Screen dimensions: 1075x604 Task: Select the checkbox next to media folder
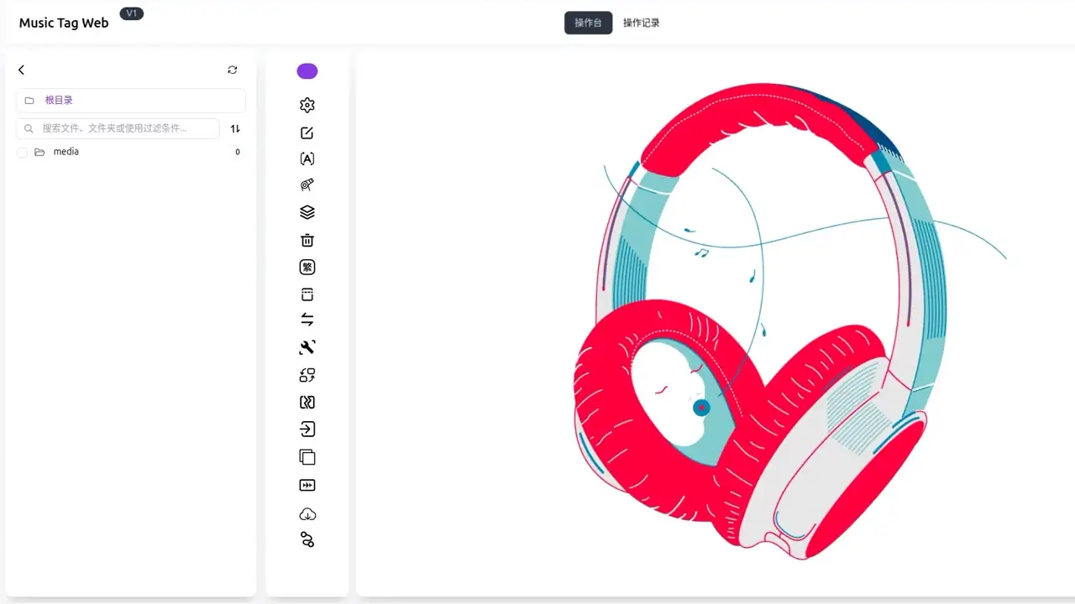tap(23, 153)
